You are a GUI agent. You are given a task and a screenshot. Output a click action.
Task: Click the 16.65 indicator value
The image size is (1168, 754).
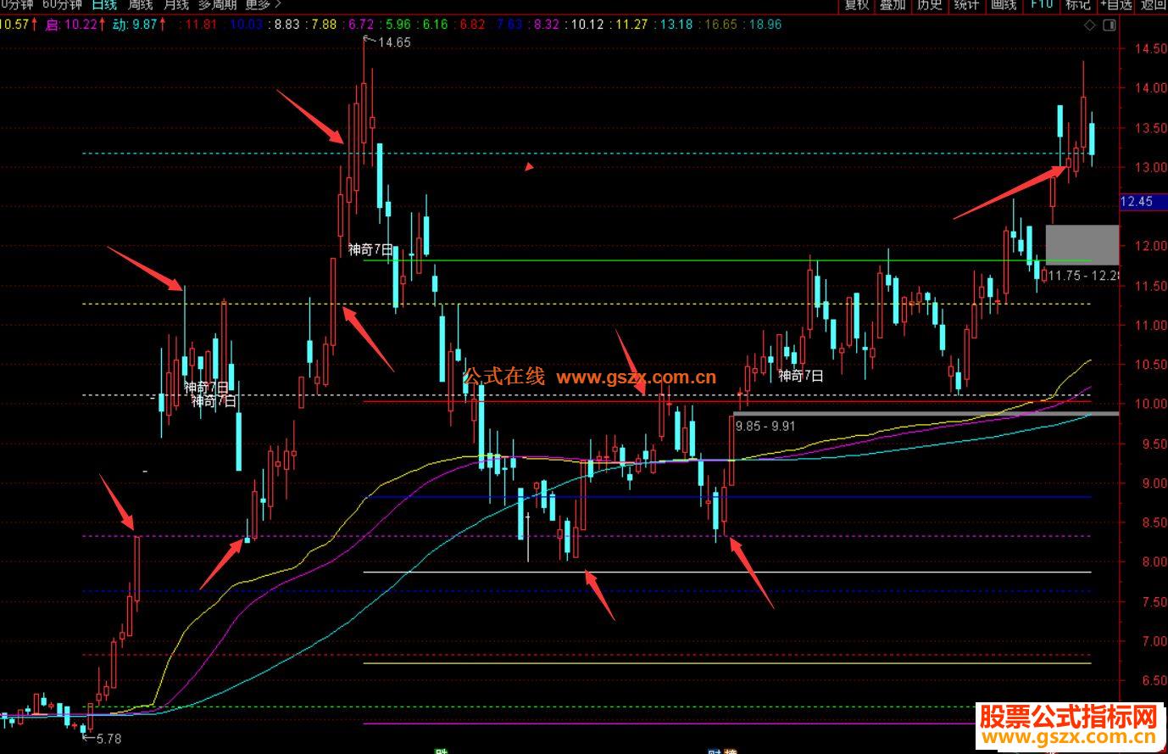(720, 25)
